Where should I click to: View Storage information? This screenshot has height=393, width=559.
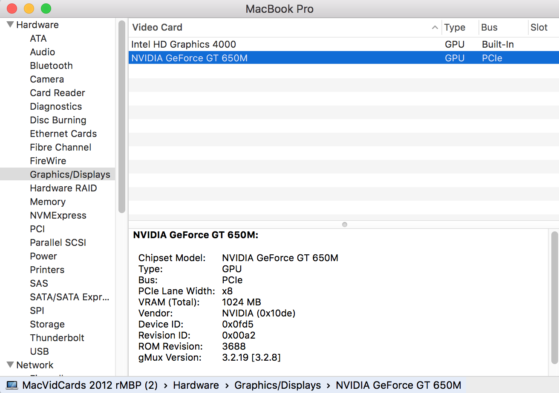tap(47, 324)
